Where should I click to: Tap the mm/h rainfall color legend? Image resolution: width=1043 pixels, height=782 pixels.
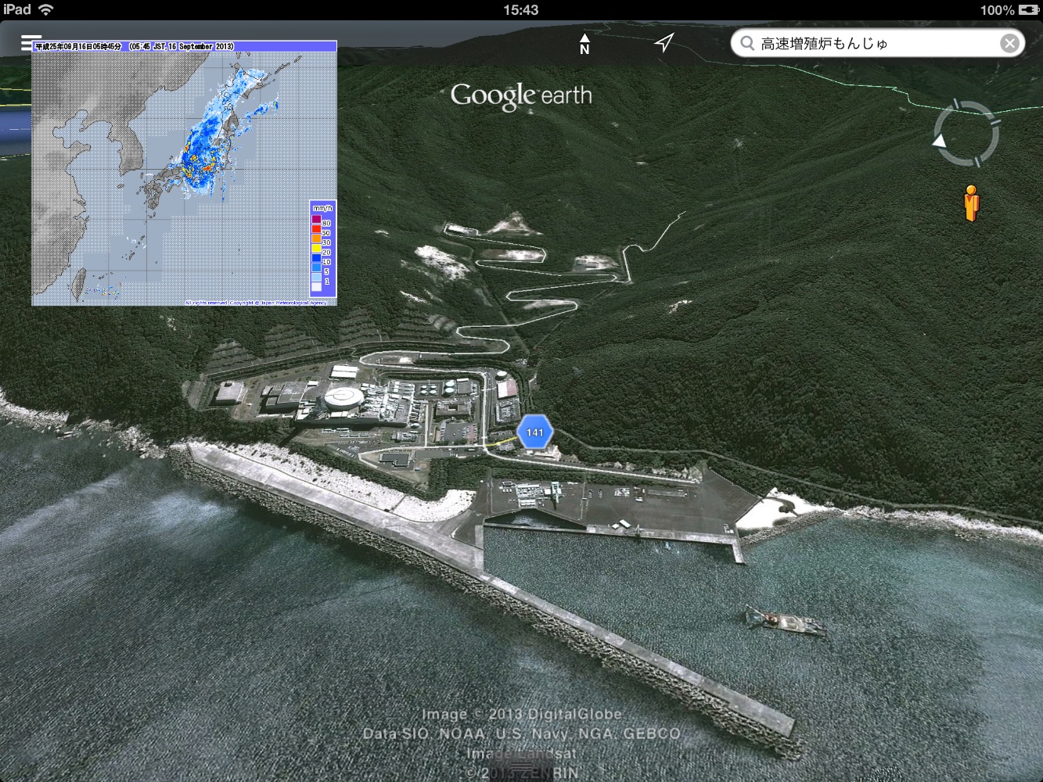[x=322, y=248]
